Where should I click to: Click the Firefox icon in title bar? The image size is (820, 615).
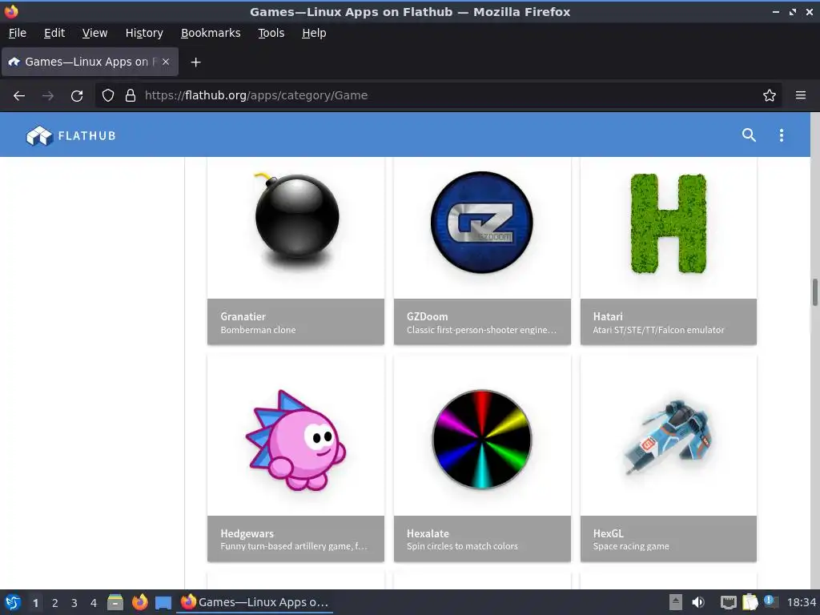pyautogui.click(x=11, y=11)
